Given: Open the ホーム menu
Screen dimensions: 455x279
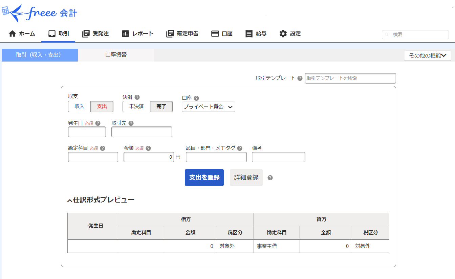Looking at the screenshot, I should pos(22,33).
